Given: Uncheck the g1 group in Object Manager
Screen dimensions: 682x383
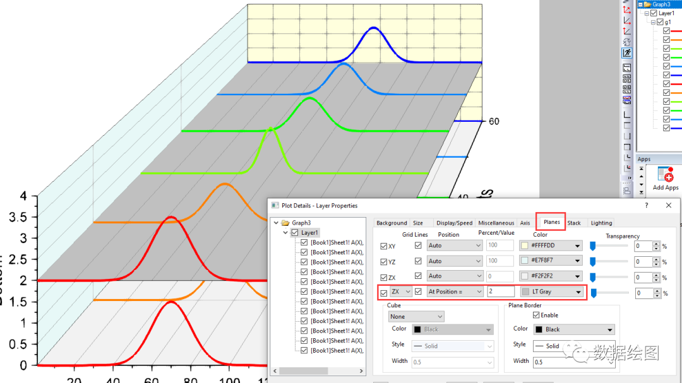Looking at the screenshot, I should (x=661, y=21).
